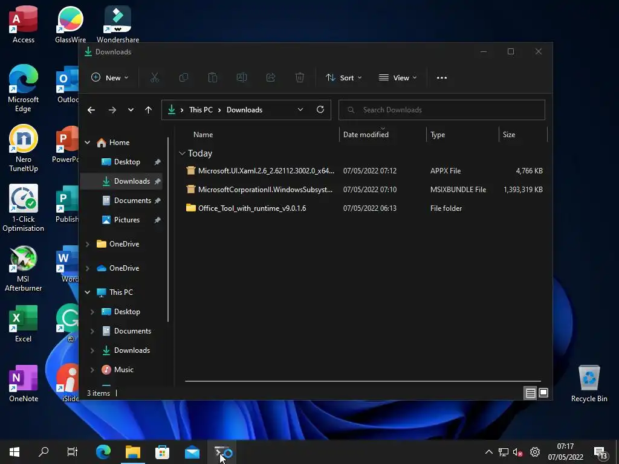Open notification center with 13 badge
This screenshot has height=464, width=619.
(x=601, y=453)
